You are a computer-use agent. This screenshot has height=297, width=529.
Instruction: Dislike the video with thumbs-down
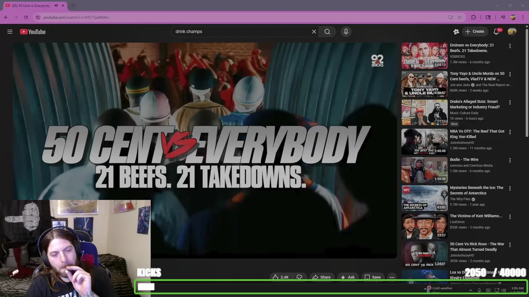click(x=300, y=277)
